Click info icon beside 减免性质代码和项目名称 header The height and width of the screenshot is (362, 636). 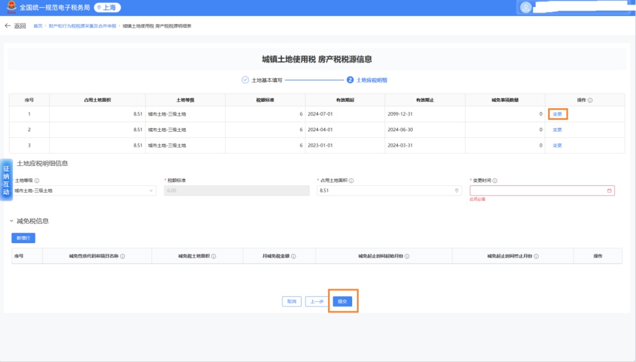coord(122,257)
